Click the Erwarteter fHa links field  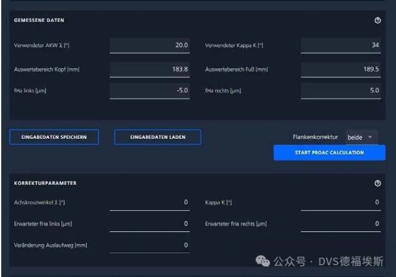pyautogui.click(x=149, y=224)
